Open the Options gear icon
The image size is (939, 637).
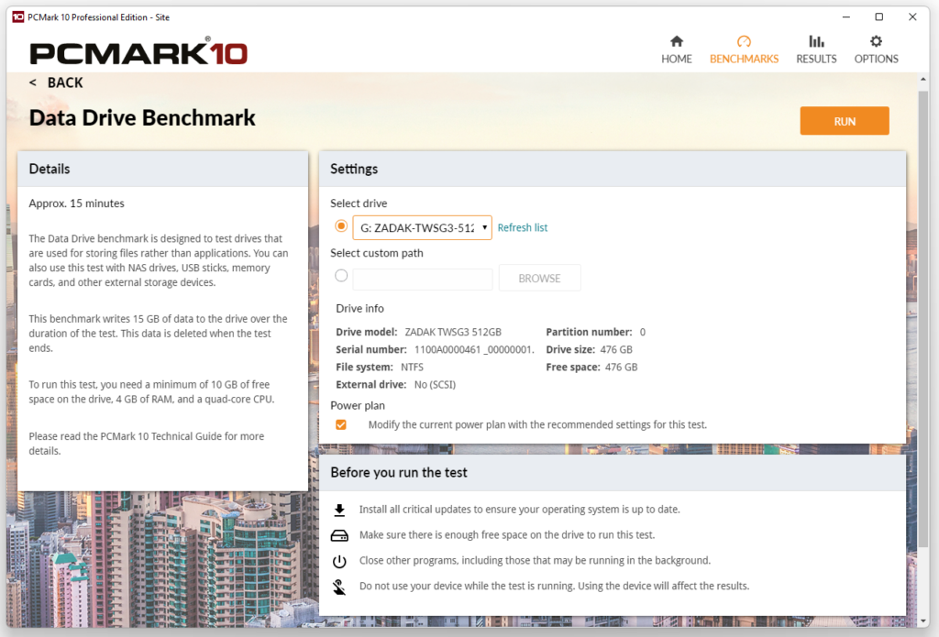click(x=876, y=41)
